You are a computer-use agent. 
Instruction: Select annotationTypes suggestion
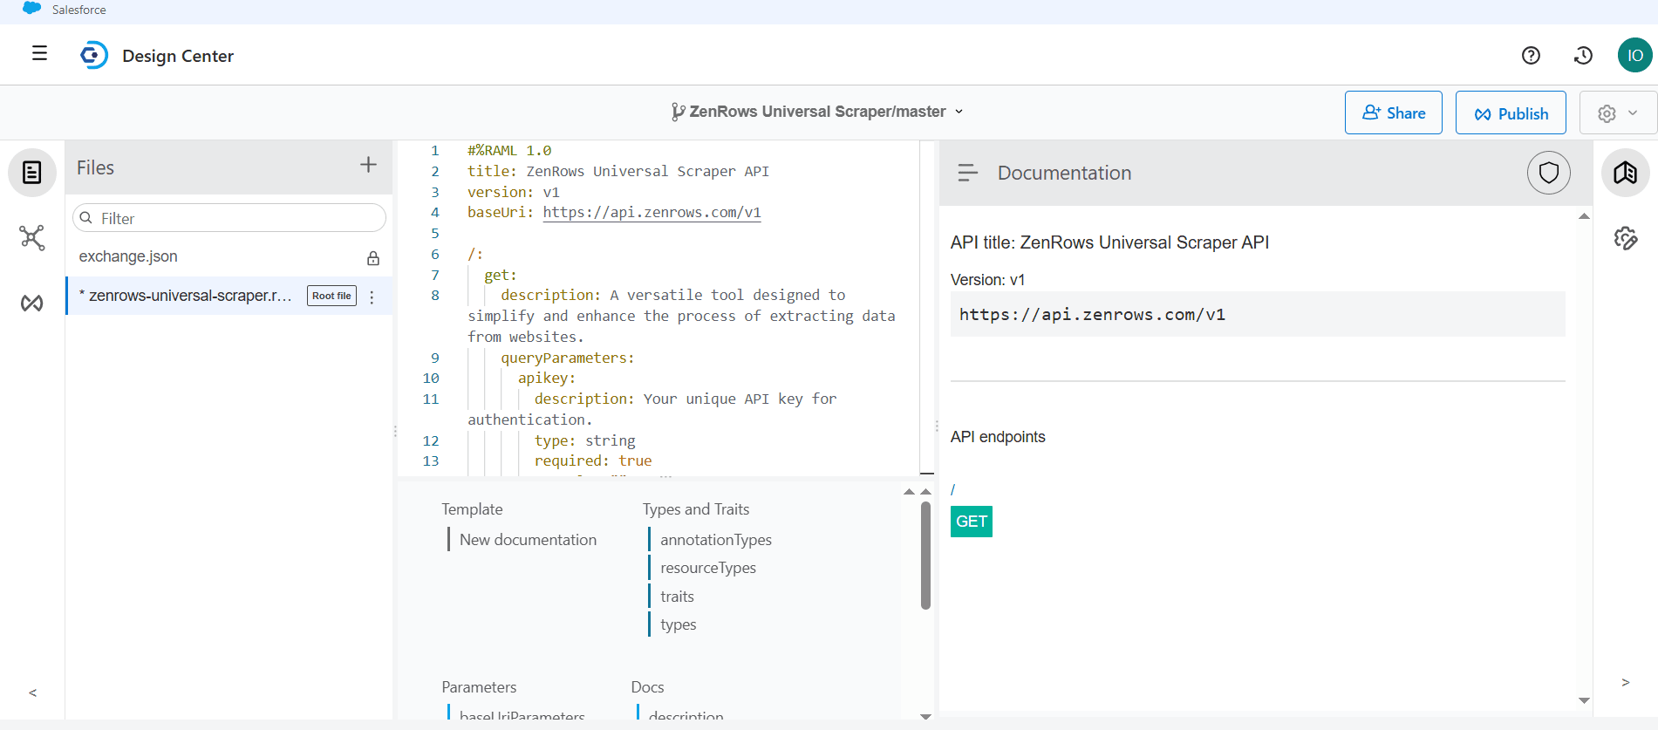pyautogui.click(x=715, y=540)
